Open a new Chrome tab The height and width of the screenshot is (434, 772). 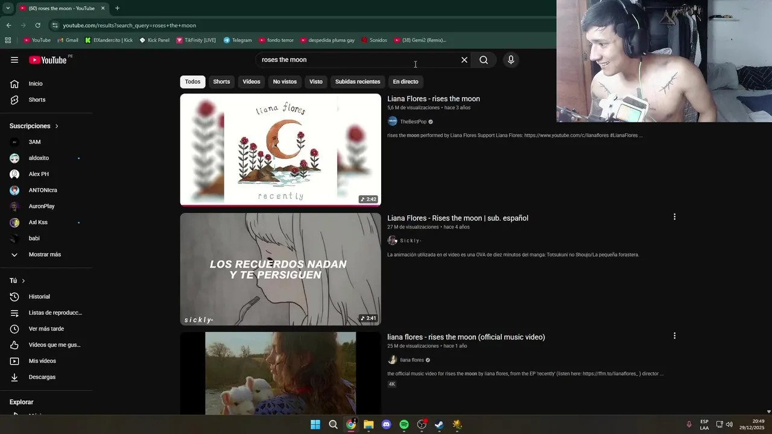pyautogui.click(x=117, y=8)
